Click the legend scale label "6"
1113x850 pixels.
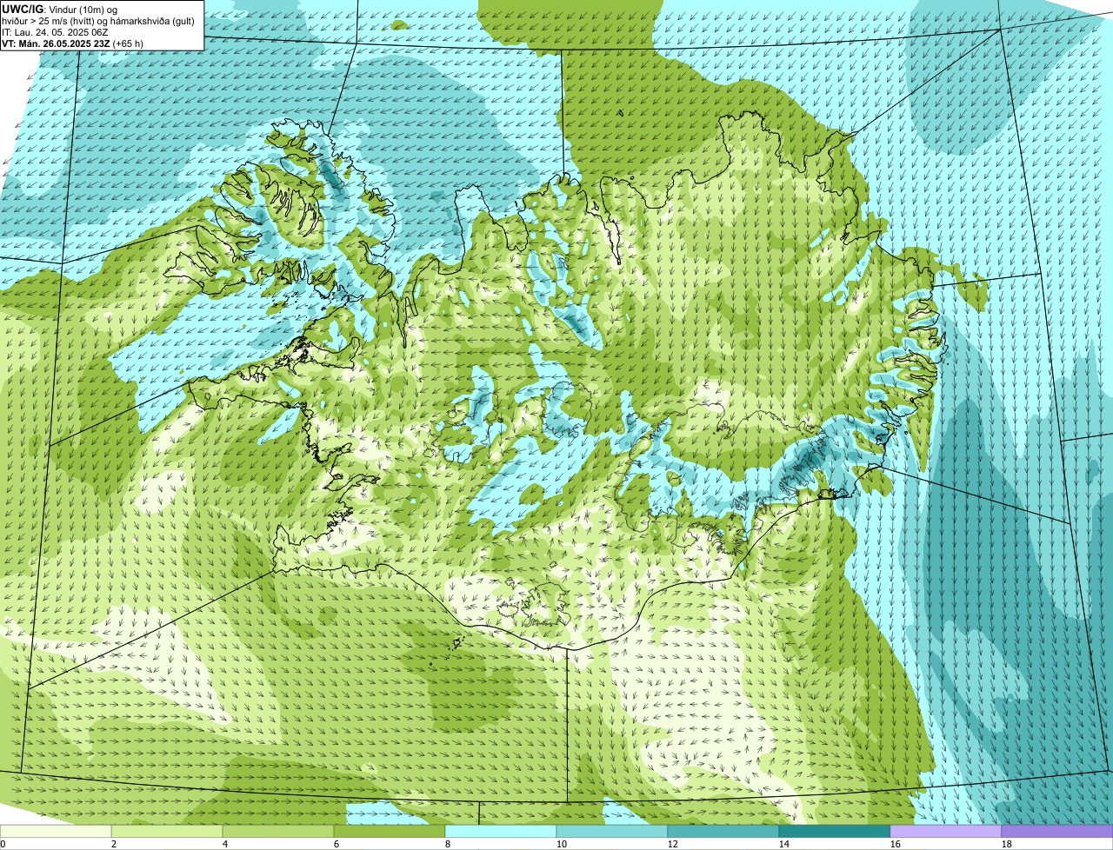click(337, 844)
